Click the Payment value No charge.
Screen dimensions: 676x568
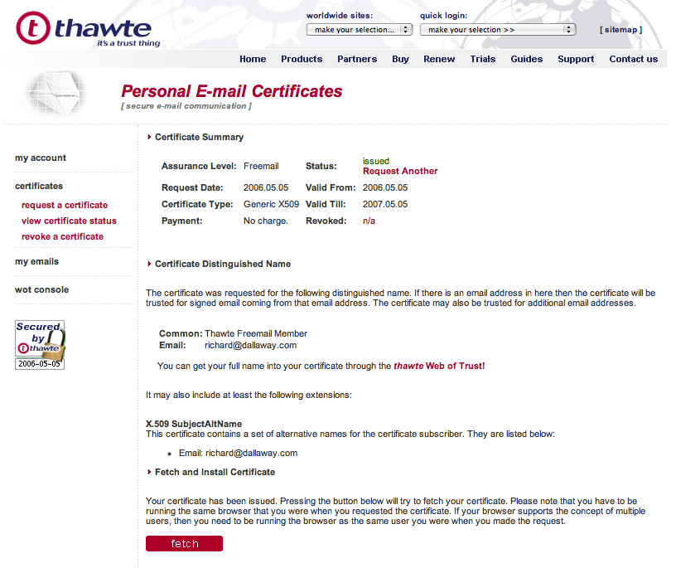[266, 221]
